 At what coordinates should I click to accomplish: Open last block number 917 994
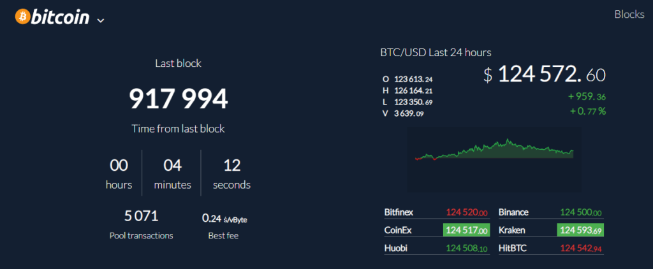pyautogui.click(x=178, y=98)
